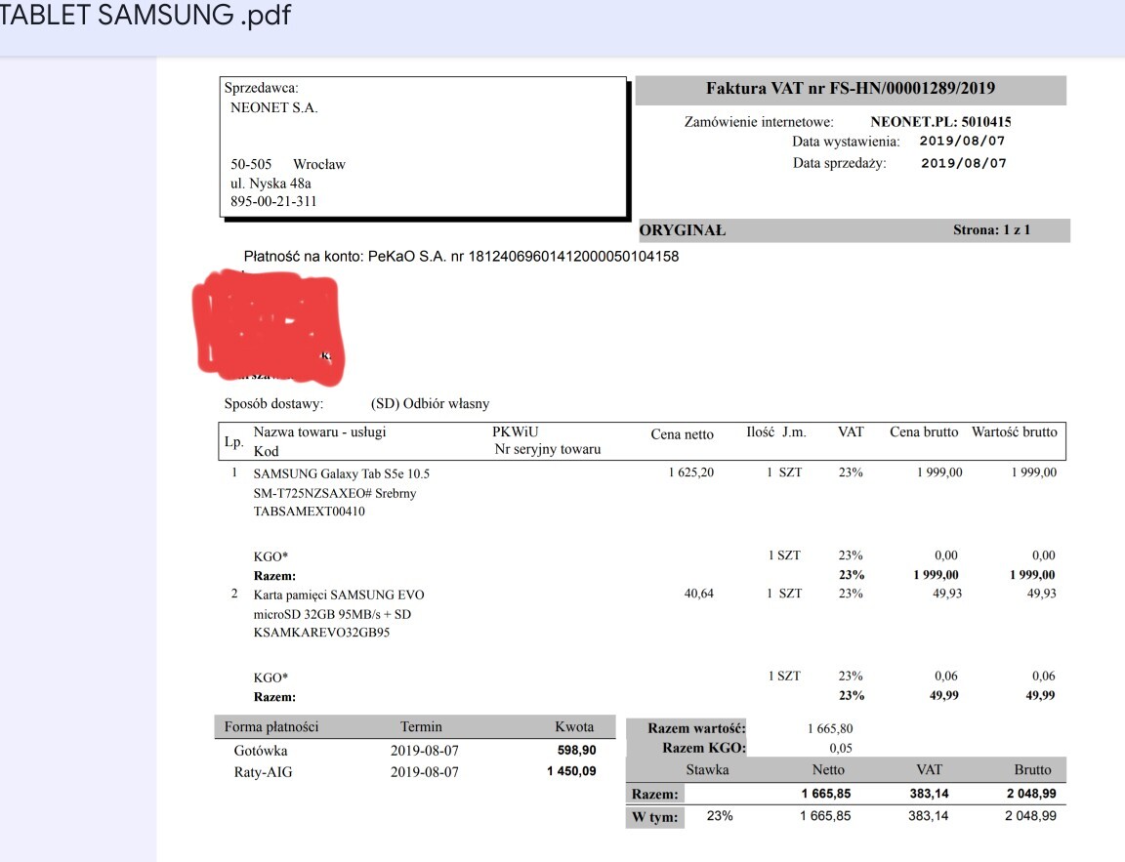Select bold total gross '2 048,99' in Razem row
This screenshot has height=862, width=1125.
click(1031, 793)
